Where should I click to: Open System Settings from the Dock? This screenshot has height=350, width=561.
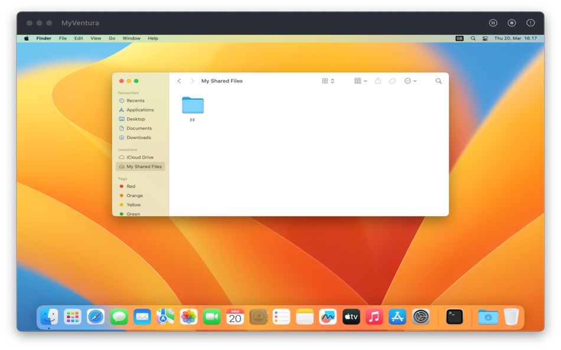pos(420,316)
